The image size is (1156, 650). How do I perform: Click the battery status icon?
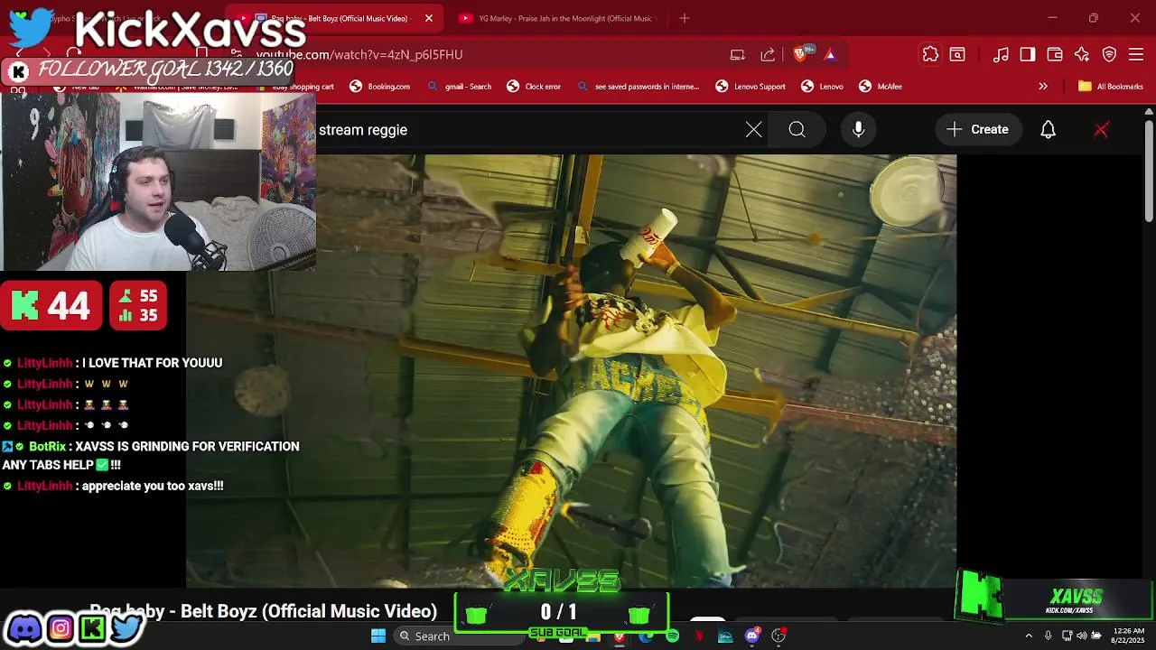[1096, 636]
